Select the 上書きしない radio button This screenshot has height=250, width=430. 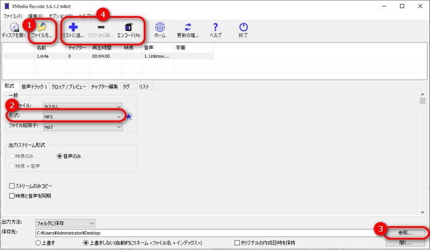[86, 243]
